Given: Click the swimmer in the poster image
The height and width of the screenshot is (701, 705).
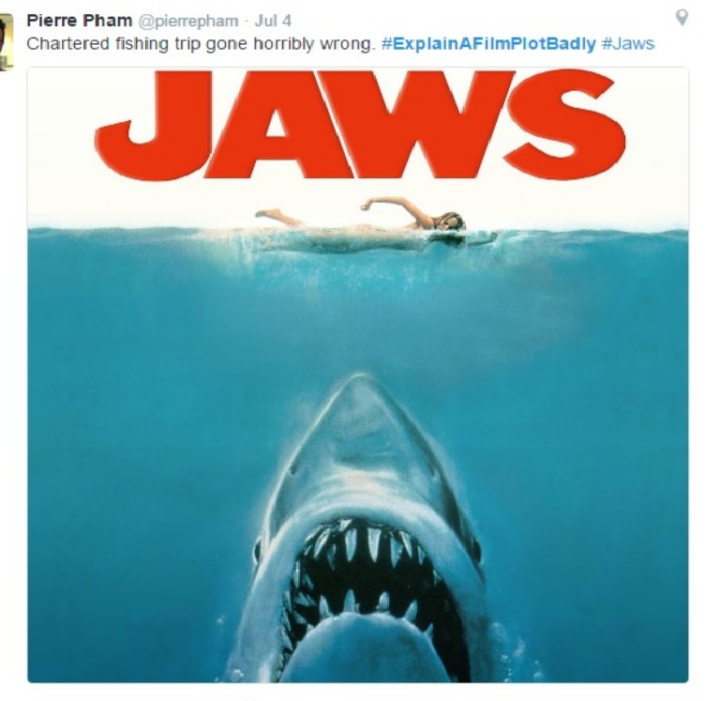Looking at the screenshot, I should point(376,225).
